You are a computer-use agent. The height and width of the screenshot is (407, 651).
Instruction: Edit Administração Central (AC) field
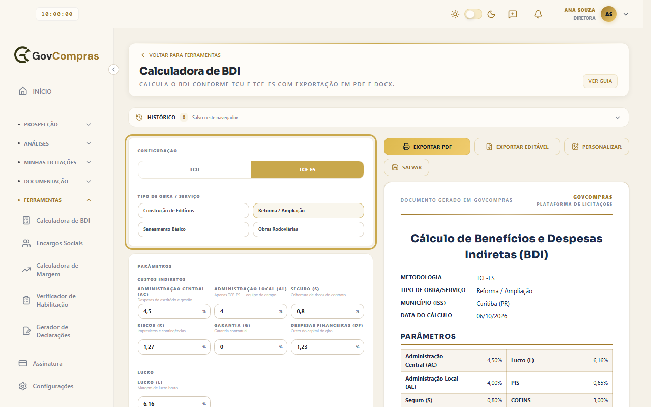point(174,311)
